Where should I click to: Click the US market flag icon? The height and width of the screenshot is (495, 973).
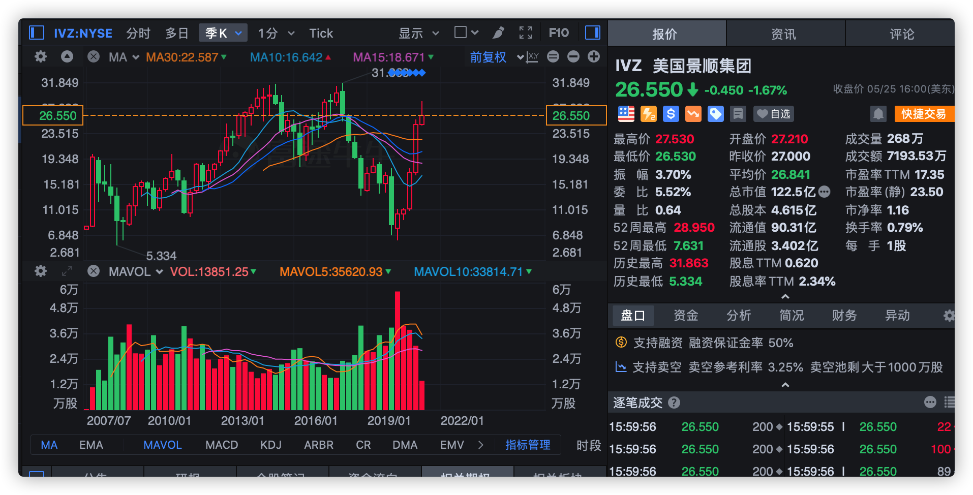(x=626, y=114)
